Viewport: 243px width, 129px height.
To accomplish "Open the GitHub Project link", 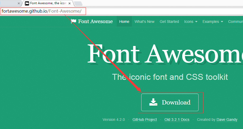I will (x=145, y=120).
